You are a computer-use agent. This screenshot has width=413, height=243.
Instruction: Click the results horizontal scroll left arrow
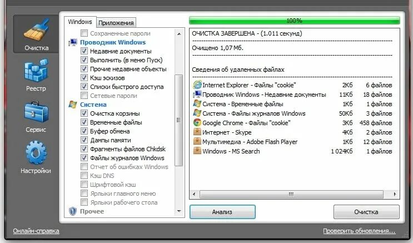click(x=194, y=194)
